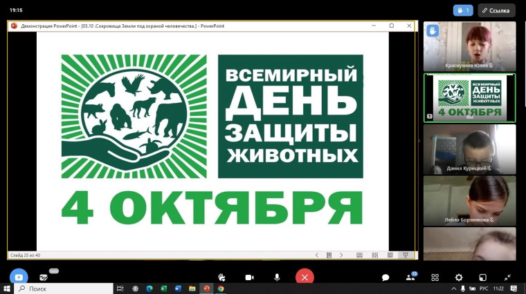Screen dimensions: 526x294
Task: Open the whiteboard drawing tool icon
Action: (44, 277)
